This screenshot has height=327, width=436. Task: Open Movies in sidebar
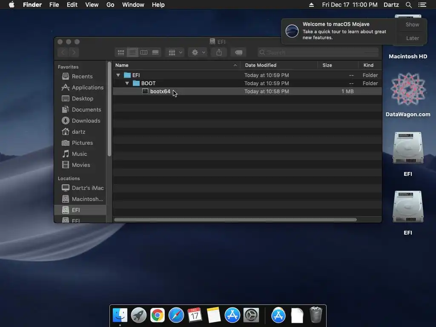pos(80,165)
